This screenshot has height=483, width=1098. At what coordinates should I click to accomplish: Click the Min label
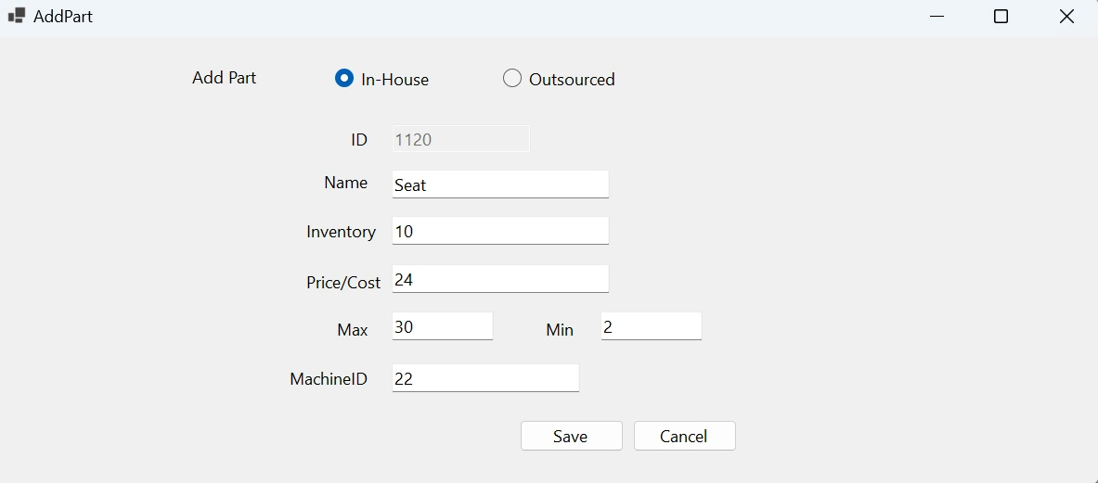(x=560, y=330)
